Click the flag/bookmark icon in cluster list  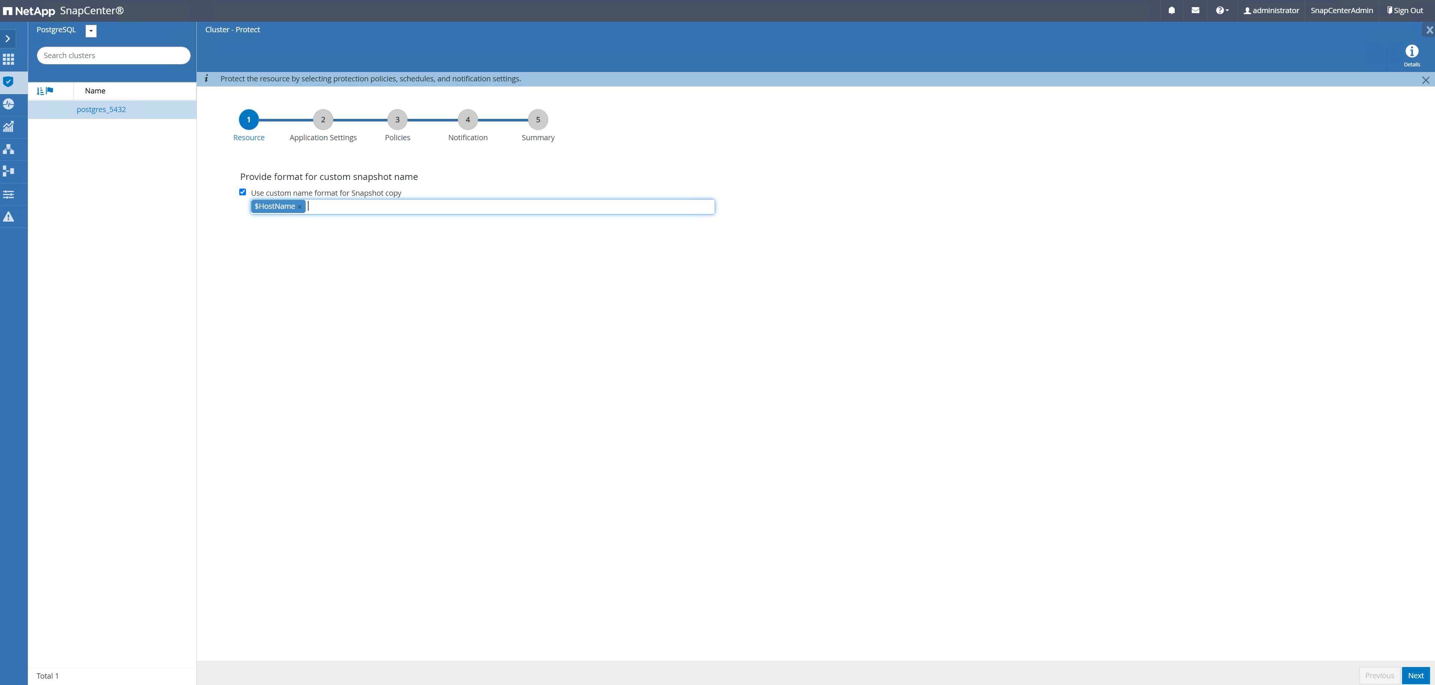coord(49,90)
